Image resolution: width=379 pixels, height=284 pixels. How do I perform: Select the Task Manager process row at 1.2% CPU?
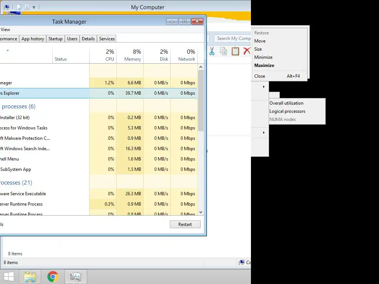[98, 83]
